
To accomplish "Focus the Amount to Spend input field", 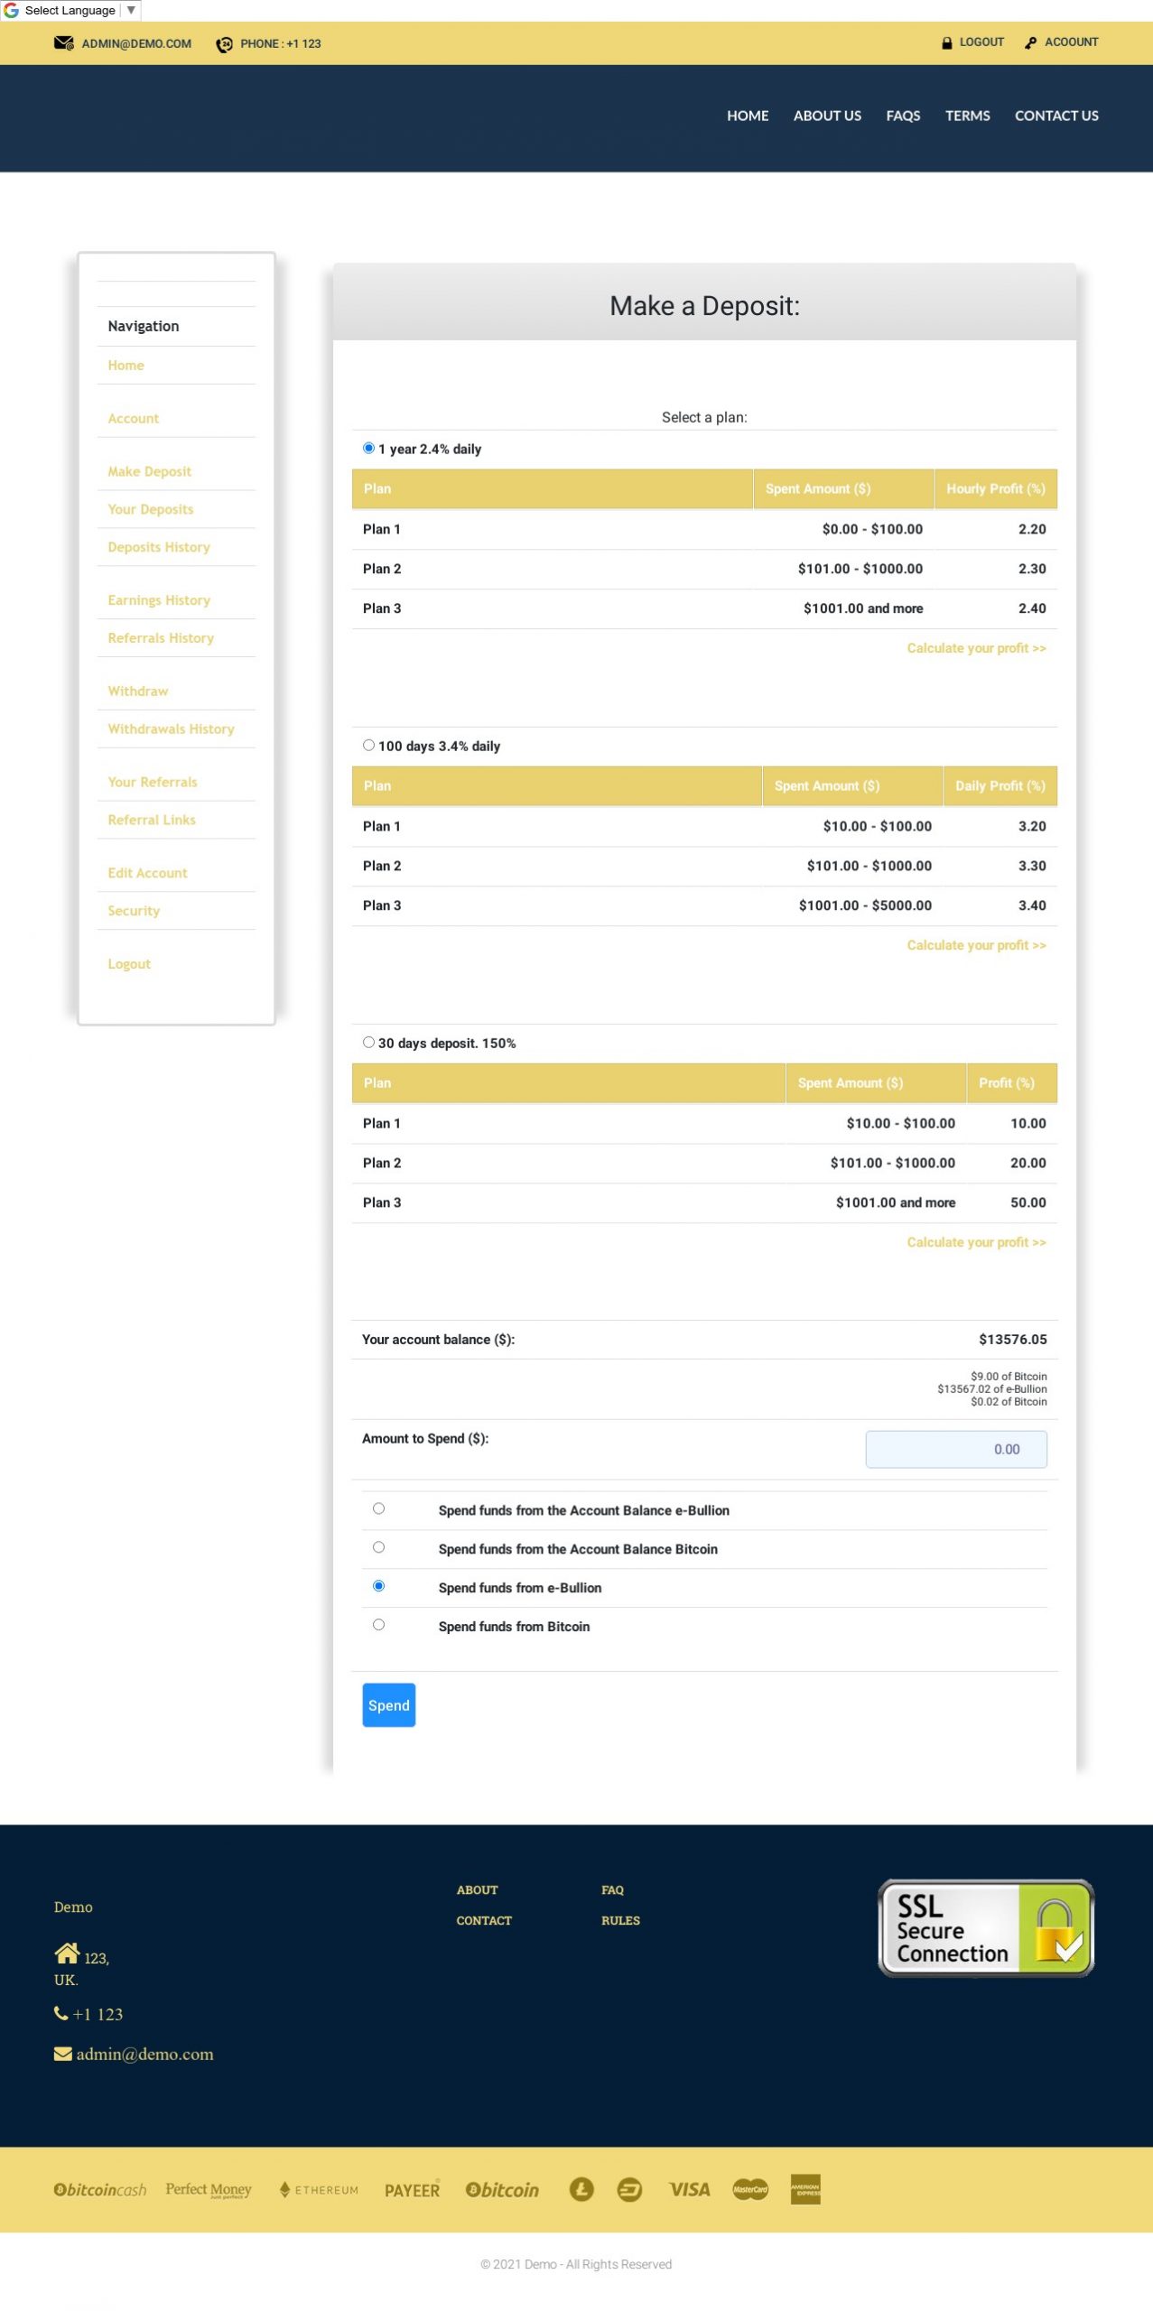I will [x=955, y=1448].
